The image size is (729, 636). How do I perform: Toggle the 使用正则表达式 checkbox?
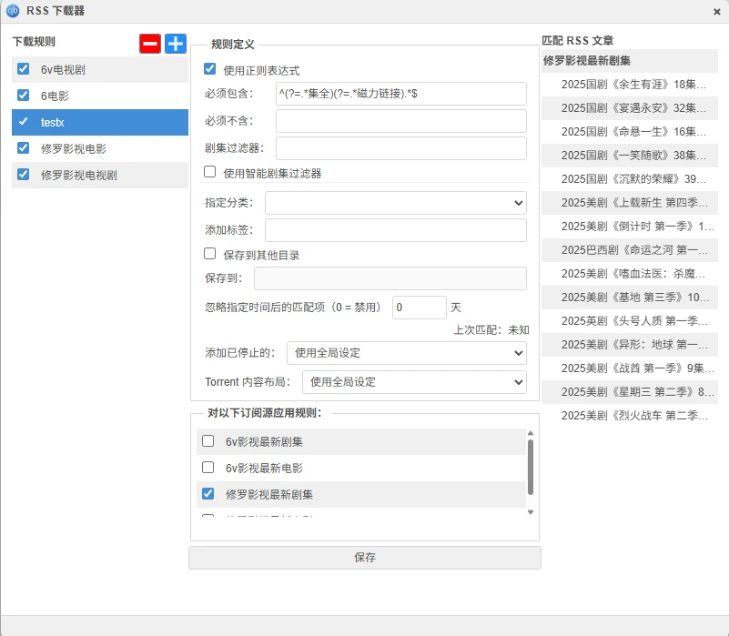coord(209,69)
